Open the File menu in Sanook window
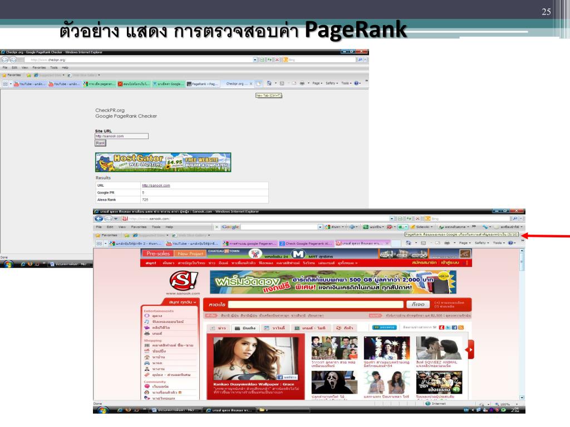This screenshot has width=570, height=427. [99, 227]
